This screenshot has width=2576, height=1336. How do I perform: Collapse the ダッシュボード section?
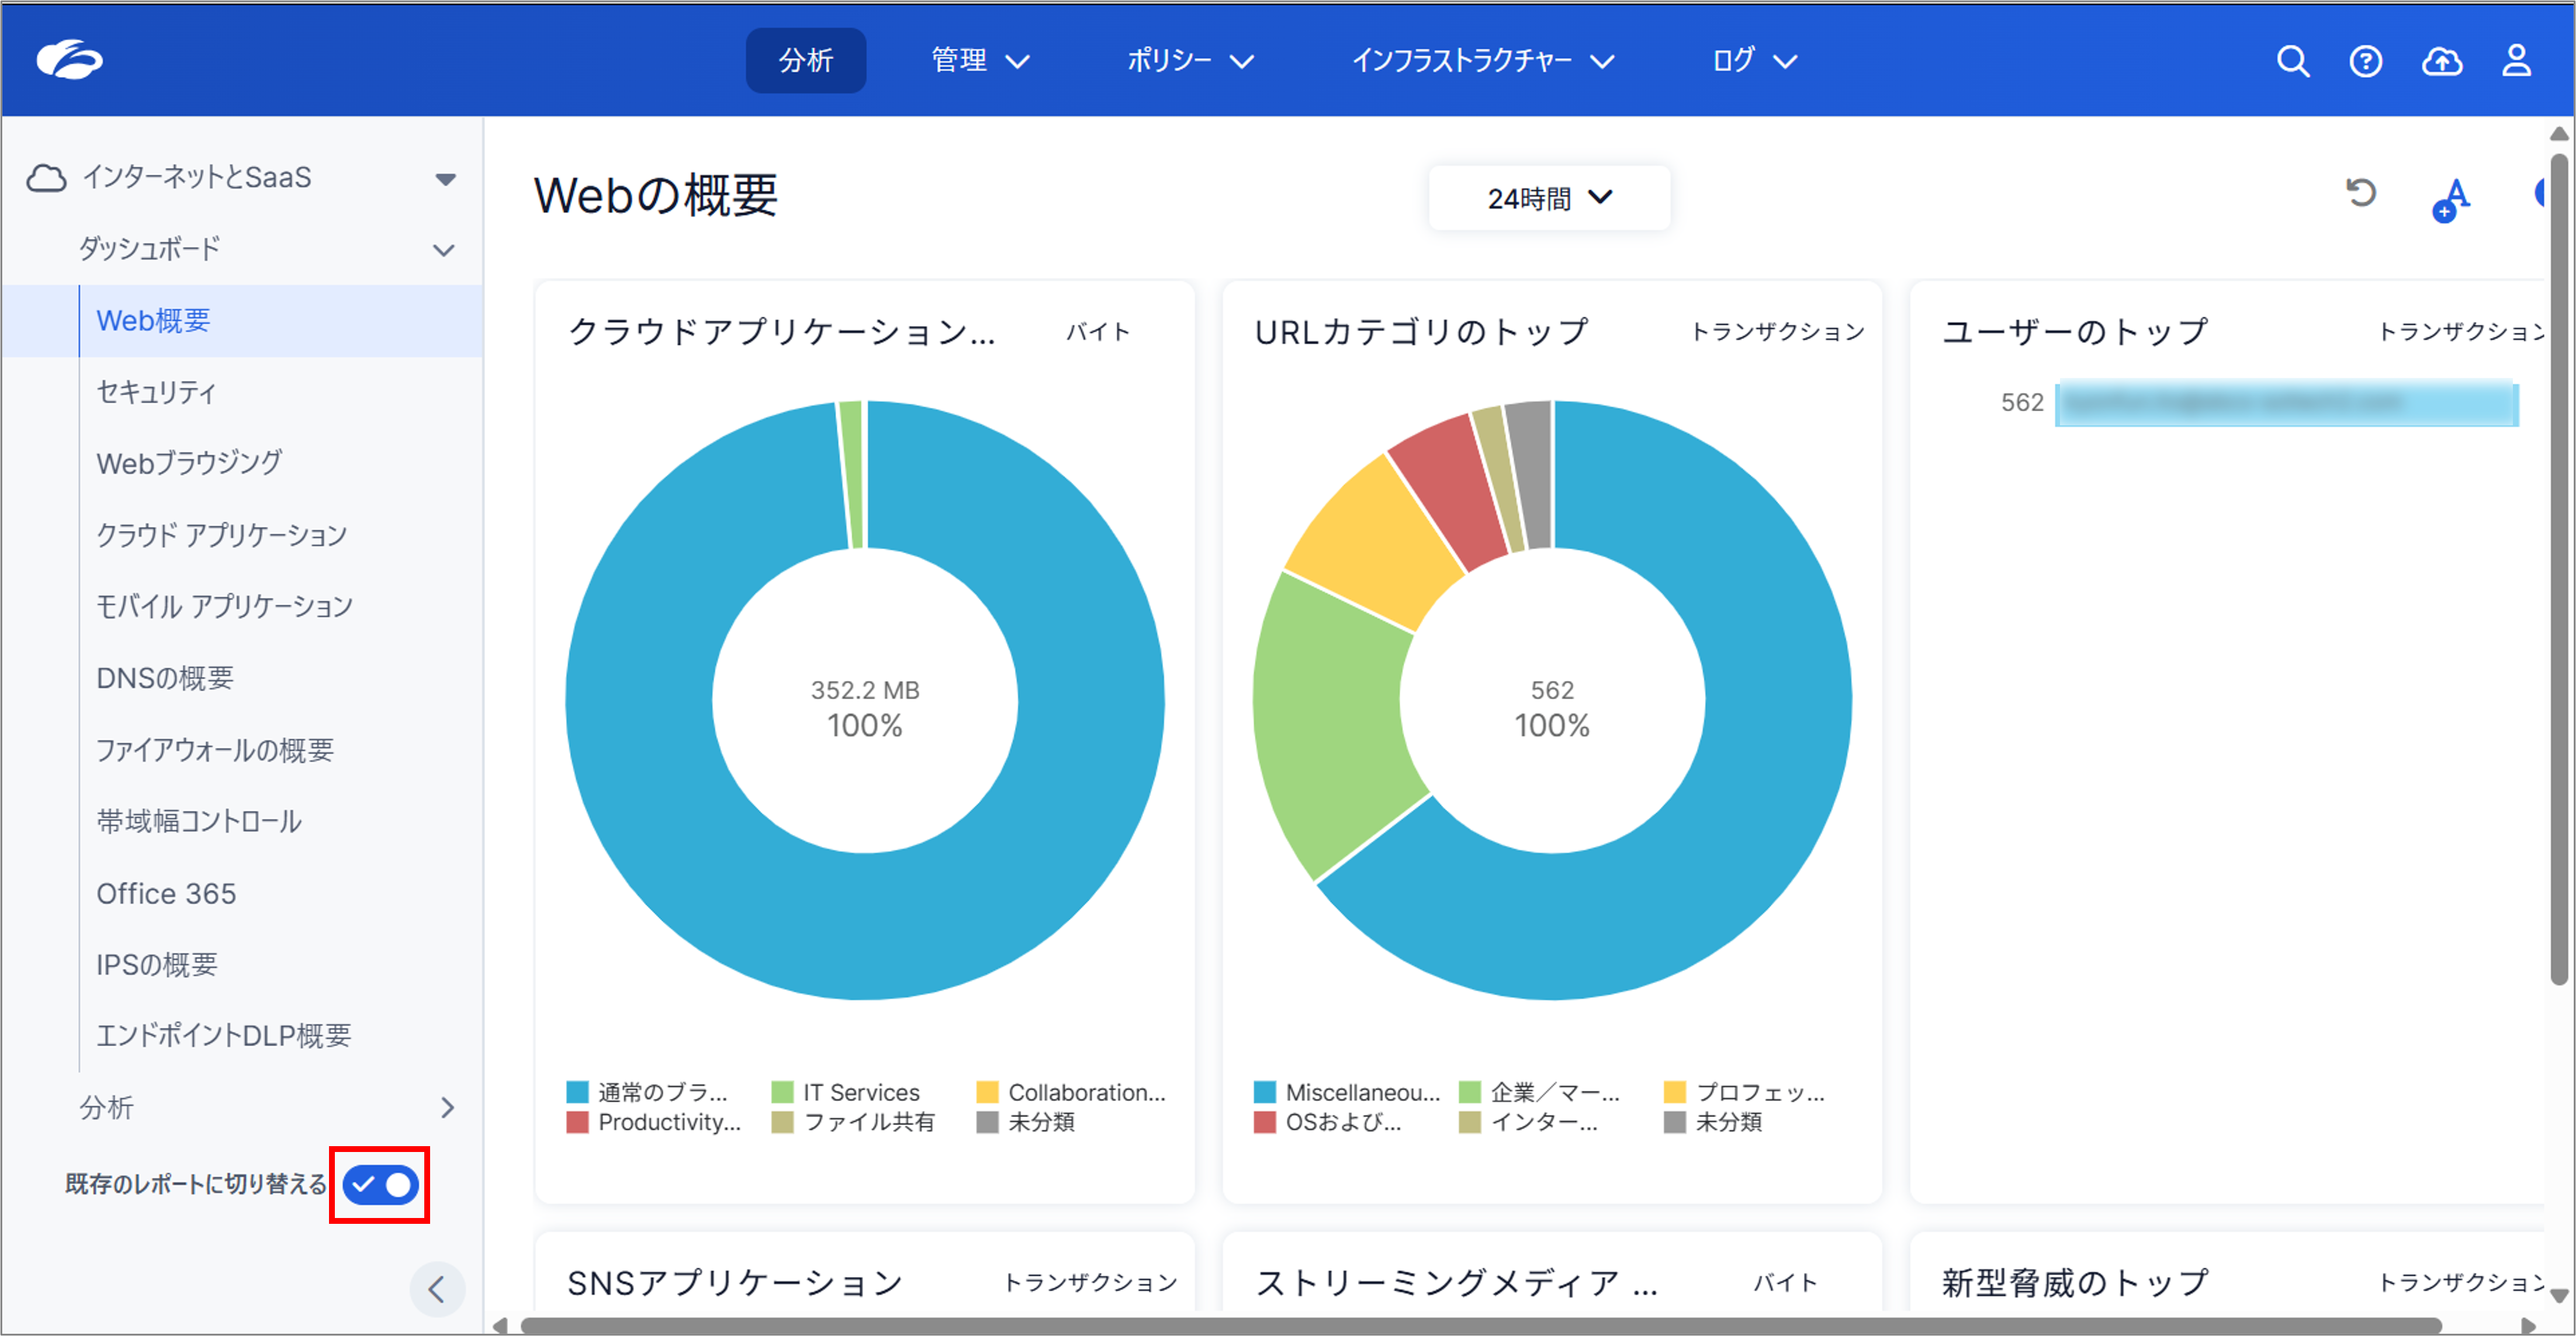tap(444, 249)
